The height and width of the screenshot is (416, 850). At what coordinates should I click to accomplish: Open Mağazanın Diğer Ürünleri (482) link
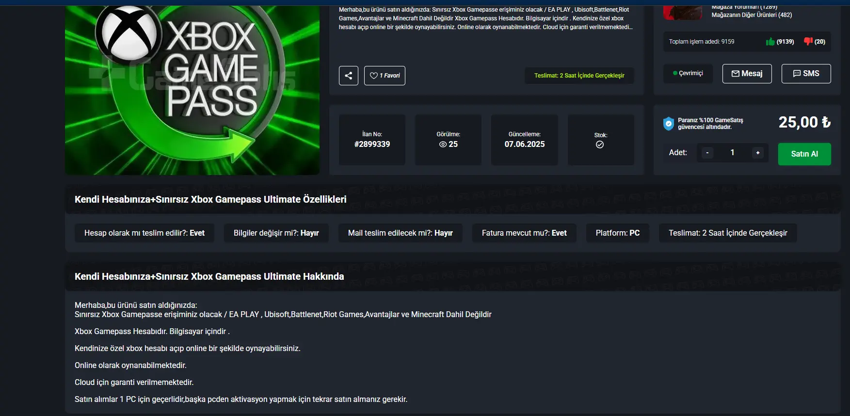pos(752,15)
